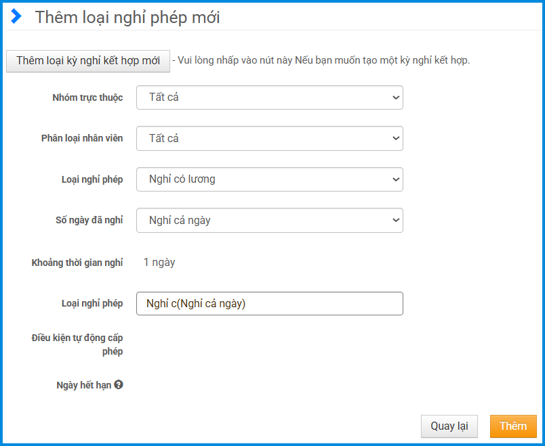The width and height of the screenshot is (545, 446).
Task: Expand the Số ngày đã nghỉ dropdown
Action: click(x=269, y=220)
